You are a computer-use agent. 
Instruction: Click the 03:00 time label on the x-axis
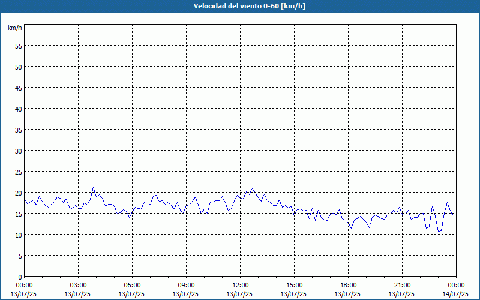coord(78,286)
